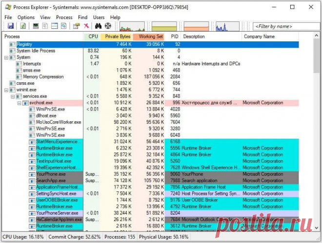Toggle the Show Lower Pane toolbar icon
This screenshot has height=243, width=322.
(55, 26)
